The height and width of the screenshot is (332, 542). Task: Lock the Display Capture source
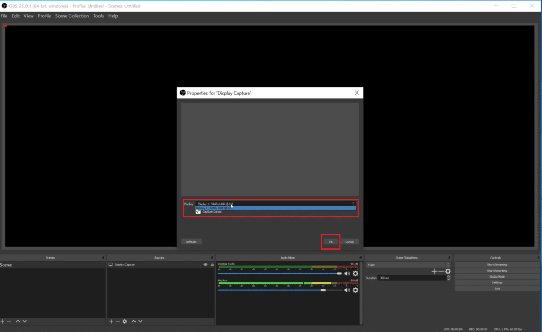(x=212, y=264)
